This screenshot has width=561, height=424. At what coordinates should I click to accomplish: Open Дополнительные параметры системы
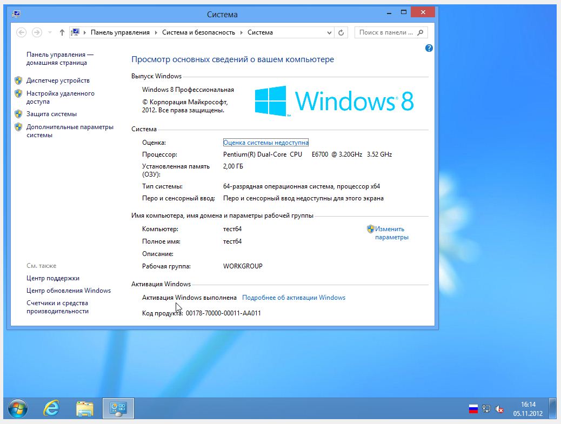(70, 131)
